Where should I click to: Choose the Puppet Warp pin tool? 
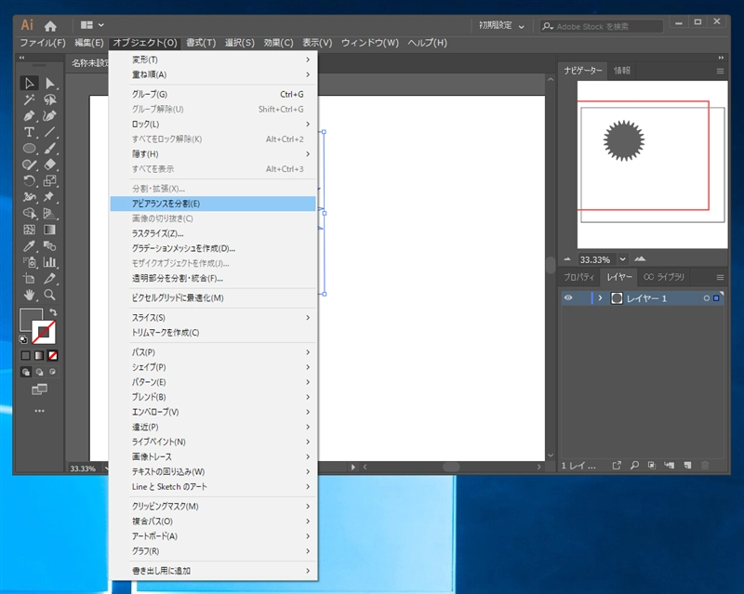point(50,197)
